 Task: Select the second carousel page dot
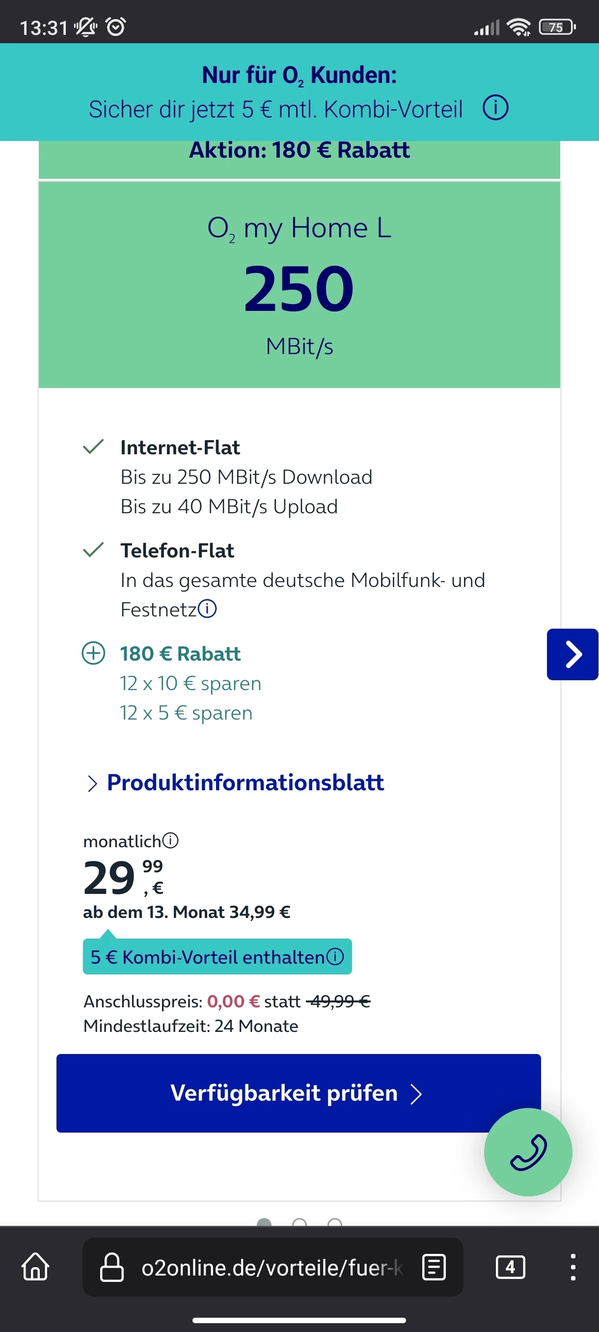tap(299, 1222)
